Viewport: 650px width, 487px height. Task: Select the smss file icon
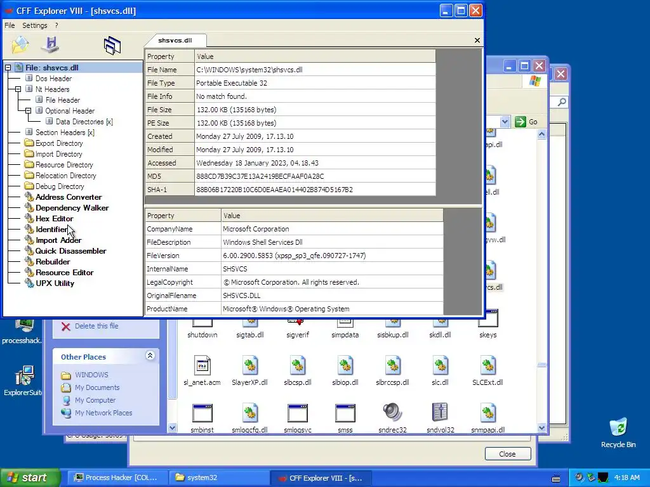click(345, 413)
